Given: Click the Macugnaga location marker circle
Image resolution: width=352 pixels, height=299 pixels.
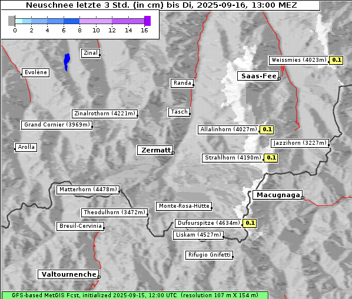Looking at the screenshot, I should pyautogui.click(x=303, y=198).
